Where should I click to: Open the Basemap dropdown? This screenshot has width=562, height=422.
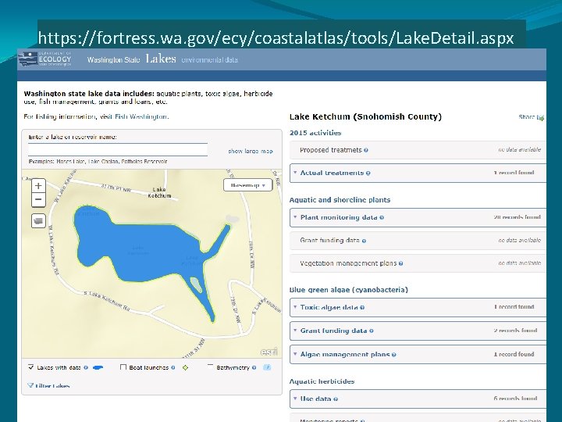coord(247,185)
